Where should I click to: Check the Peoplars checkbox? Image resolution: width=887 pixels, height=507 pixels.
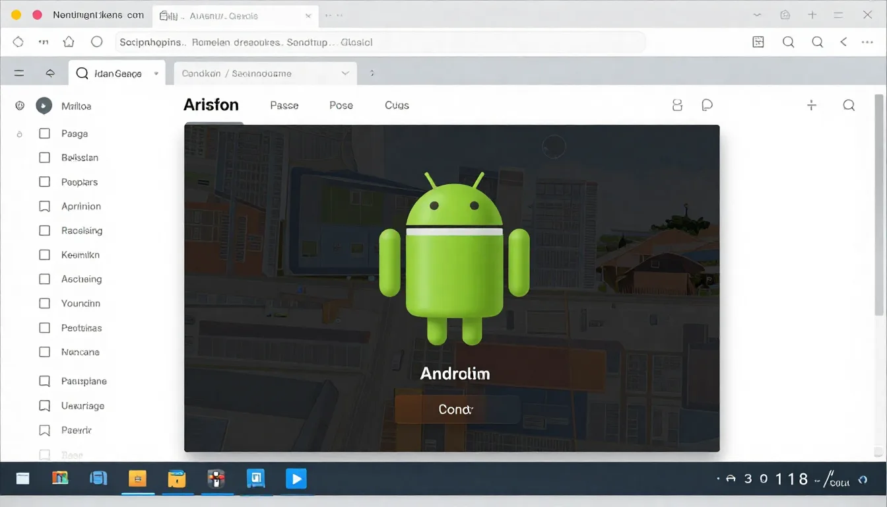(45, 182)
